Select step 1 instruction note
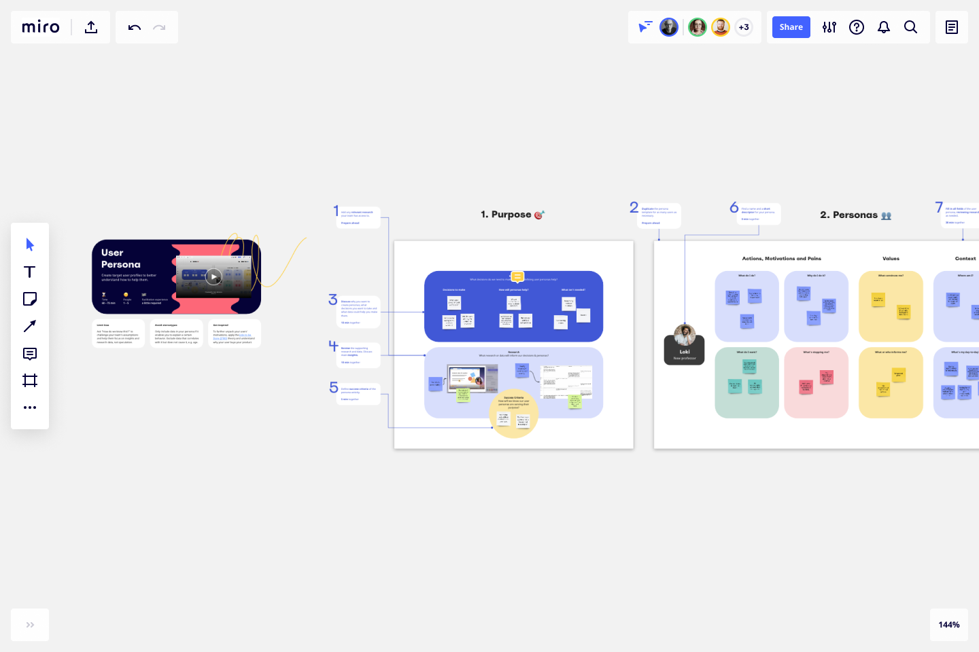The width and height of the screenshot is (979, 652). (358, 217)
